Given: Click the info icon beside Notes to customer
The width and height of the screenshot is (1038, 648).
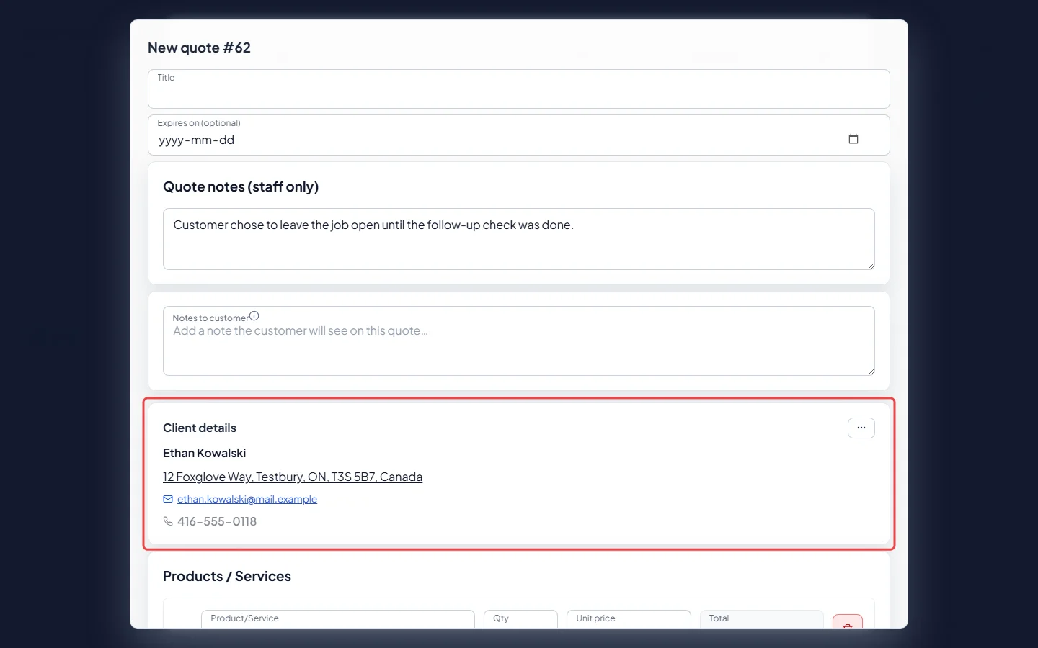Looking at the screenshot, I should [x=254, y=316].
